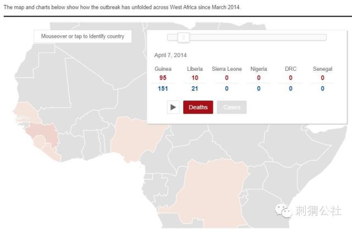Click the Liberia column header

(x=195, y=69)
